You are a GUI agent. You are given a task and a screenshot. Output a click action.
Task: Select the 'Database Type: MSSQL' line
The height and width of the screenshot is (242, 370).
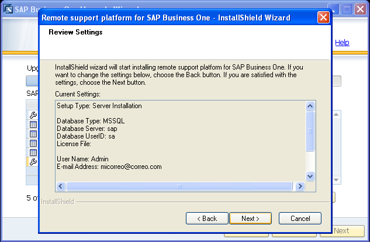click(91, 121)
